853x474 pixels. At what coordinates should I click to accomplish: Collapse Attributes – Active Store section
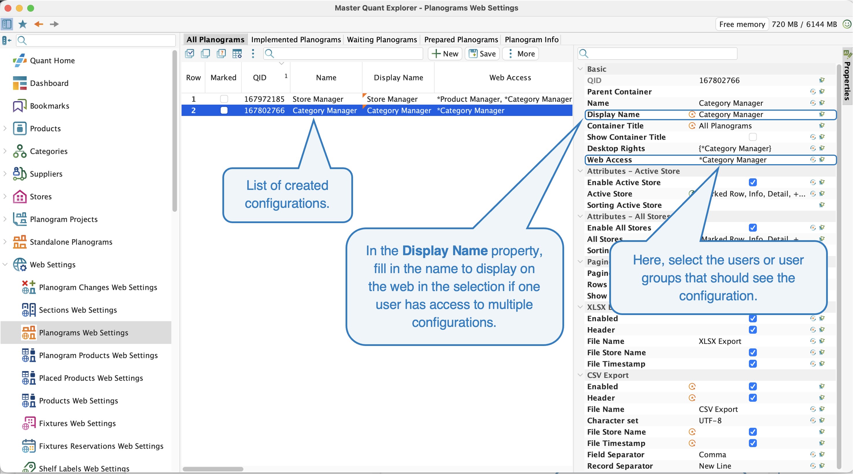pyautogui.click(x=580, y=171)
